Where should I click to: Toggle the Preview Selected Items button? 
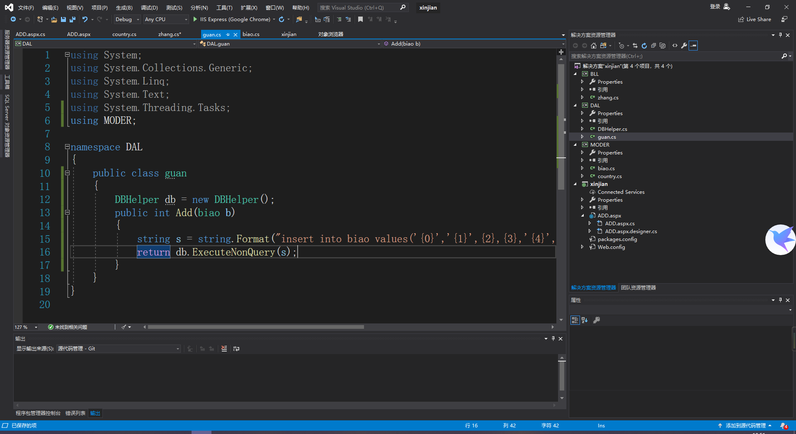(x=693, y=46)
